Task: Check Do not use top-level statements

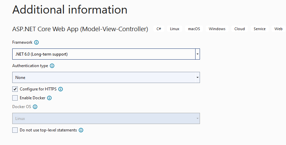Action: pos(15,130)
